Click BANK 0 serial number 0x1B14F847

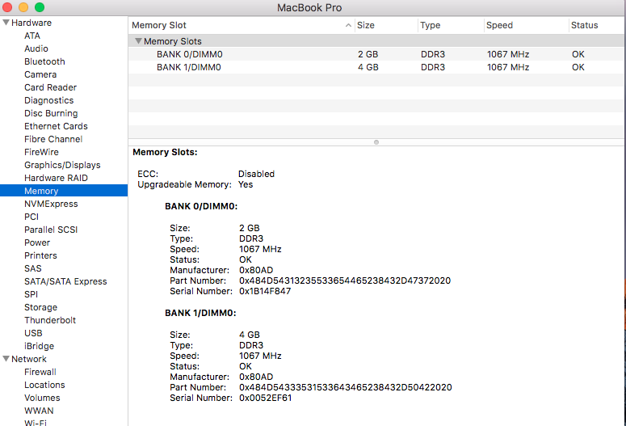[265, 291]
